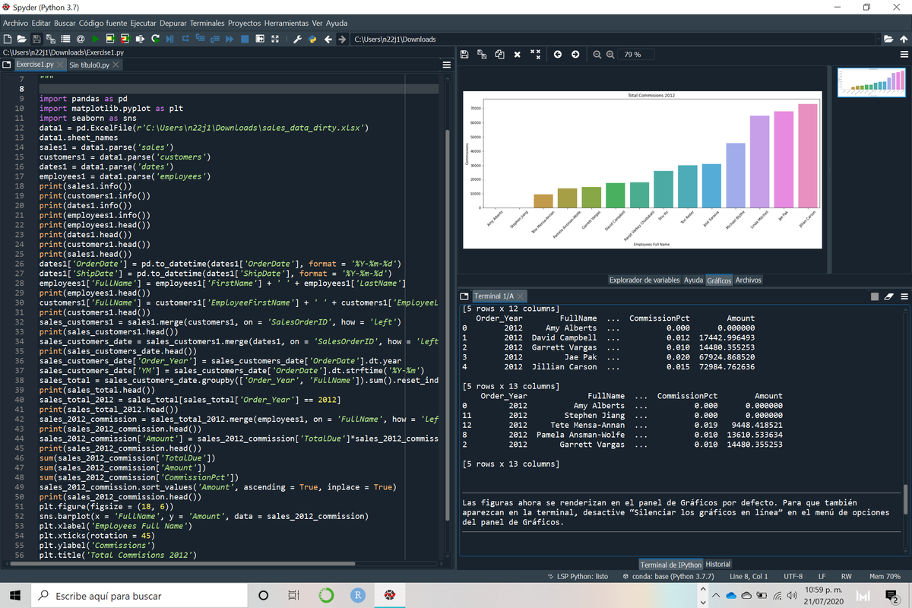
Task: Switch to the Historial tab
Action: [717, 564]
